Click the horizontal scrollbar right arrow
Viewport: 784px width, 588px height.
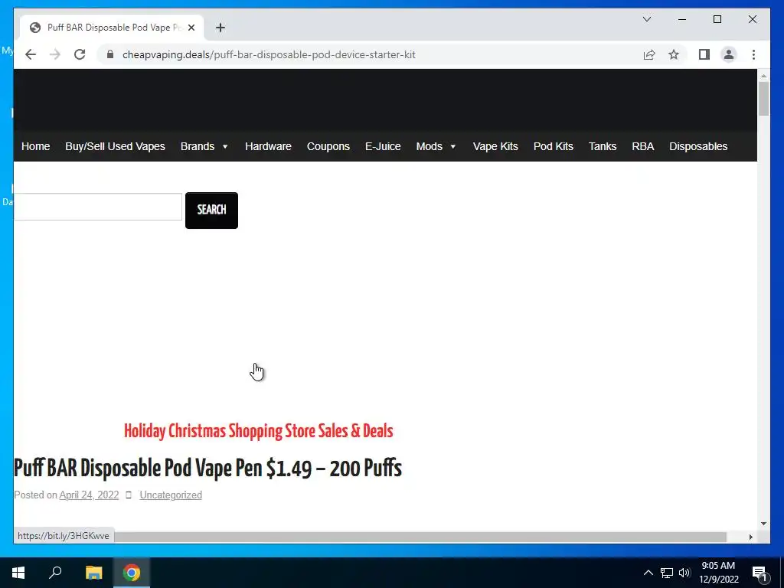(750, 537)
